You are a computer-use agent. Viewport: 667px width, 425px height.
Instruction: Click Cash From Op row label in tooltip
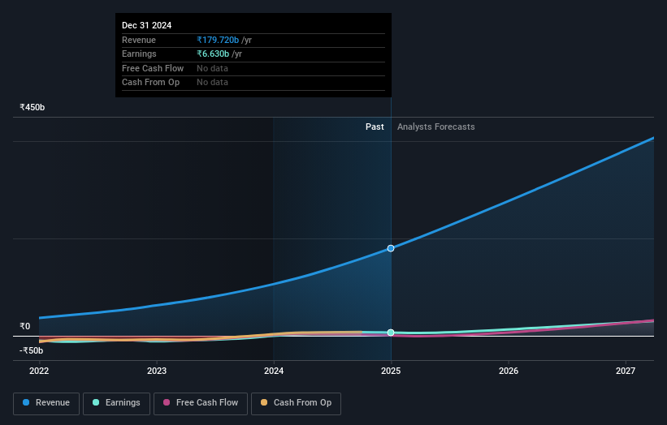pos(150,83)
